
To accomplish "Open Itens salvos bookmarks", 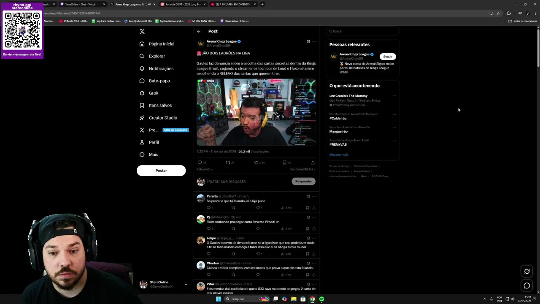I will [x=156, y=105].
